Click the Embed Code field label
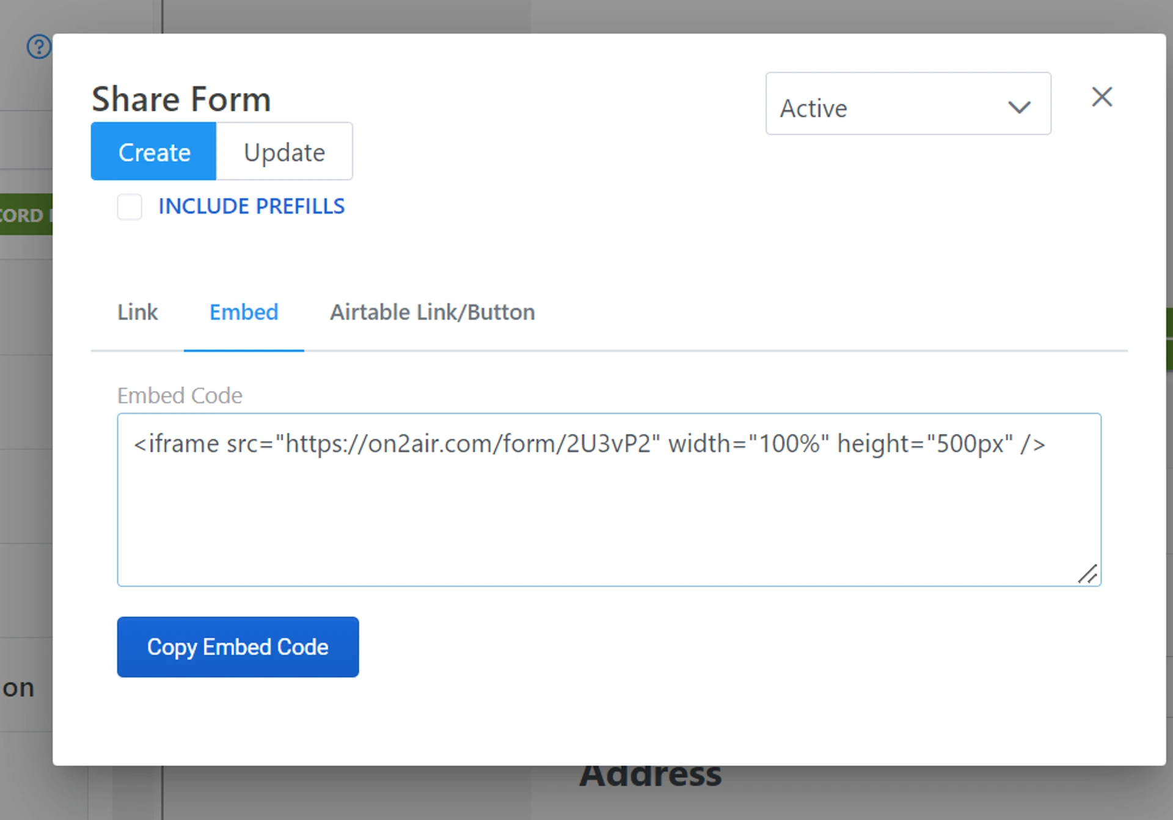1173x820 pixels. pyautogui.click(x=180, y=396)
